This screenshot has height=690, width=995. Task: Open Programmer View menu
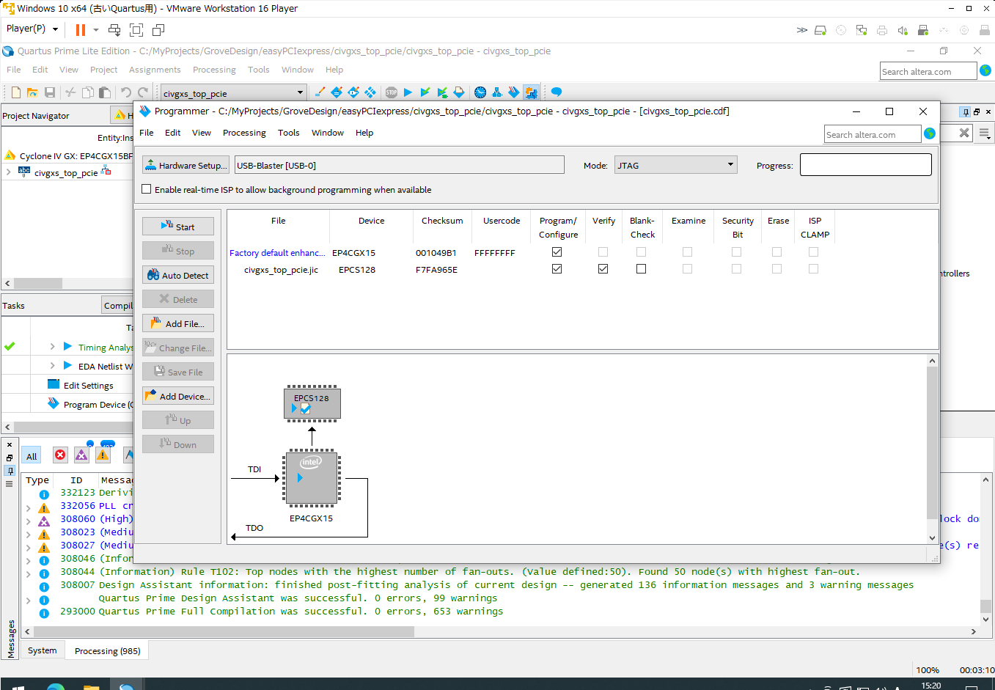202,133
